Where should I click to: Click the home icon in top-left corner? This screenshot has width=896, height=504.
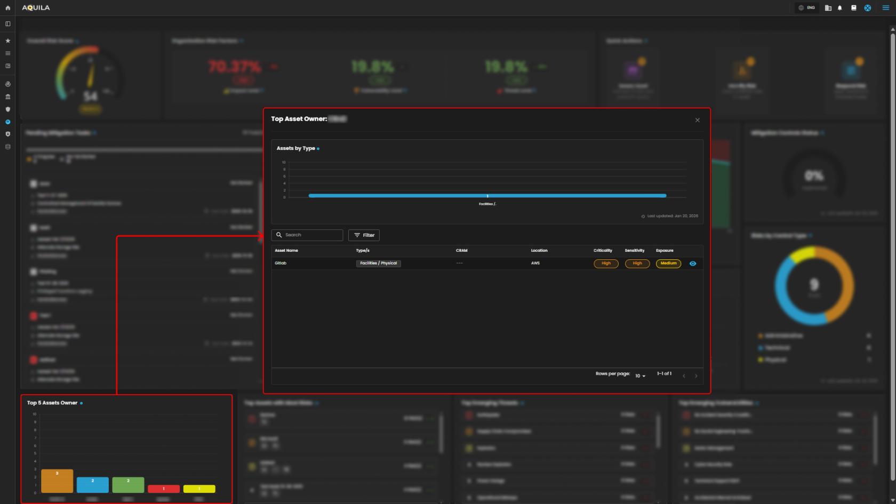click(x=7, y=8)
